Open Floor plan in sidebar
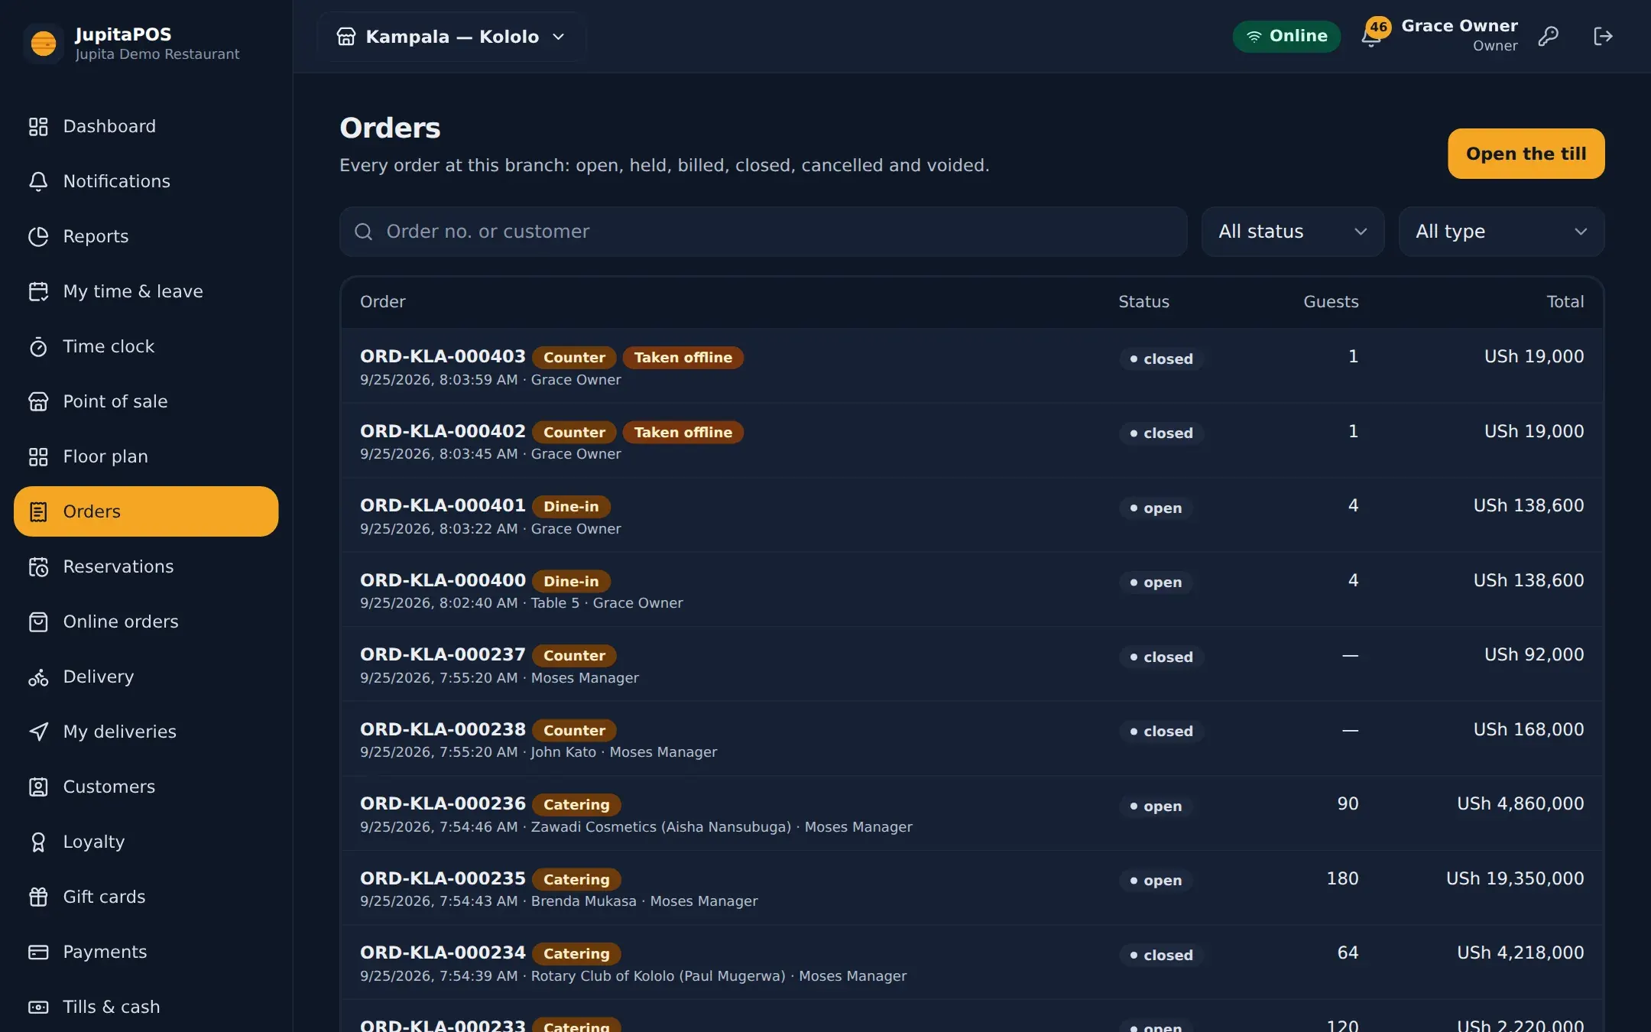 [x=146, y=456]
